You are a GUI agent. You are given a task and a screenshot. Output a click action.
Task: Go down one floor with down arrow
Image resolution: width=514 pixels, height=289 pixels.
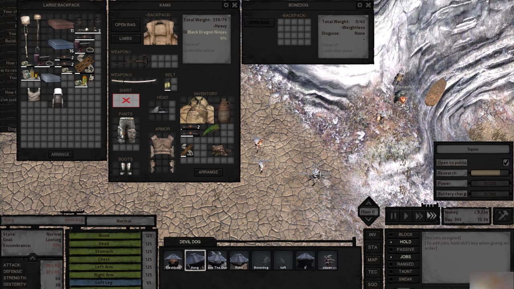point(368,221)
